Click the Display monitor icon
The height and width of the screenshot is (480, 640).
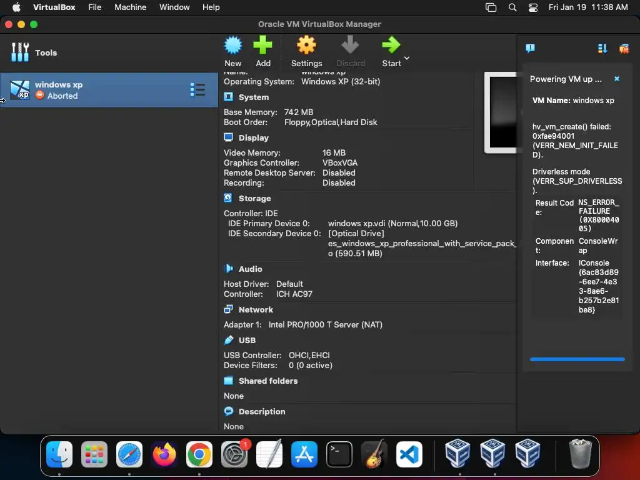click(x=229, y=137)
